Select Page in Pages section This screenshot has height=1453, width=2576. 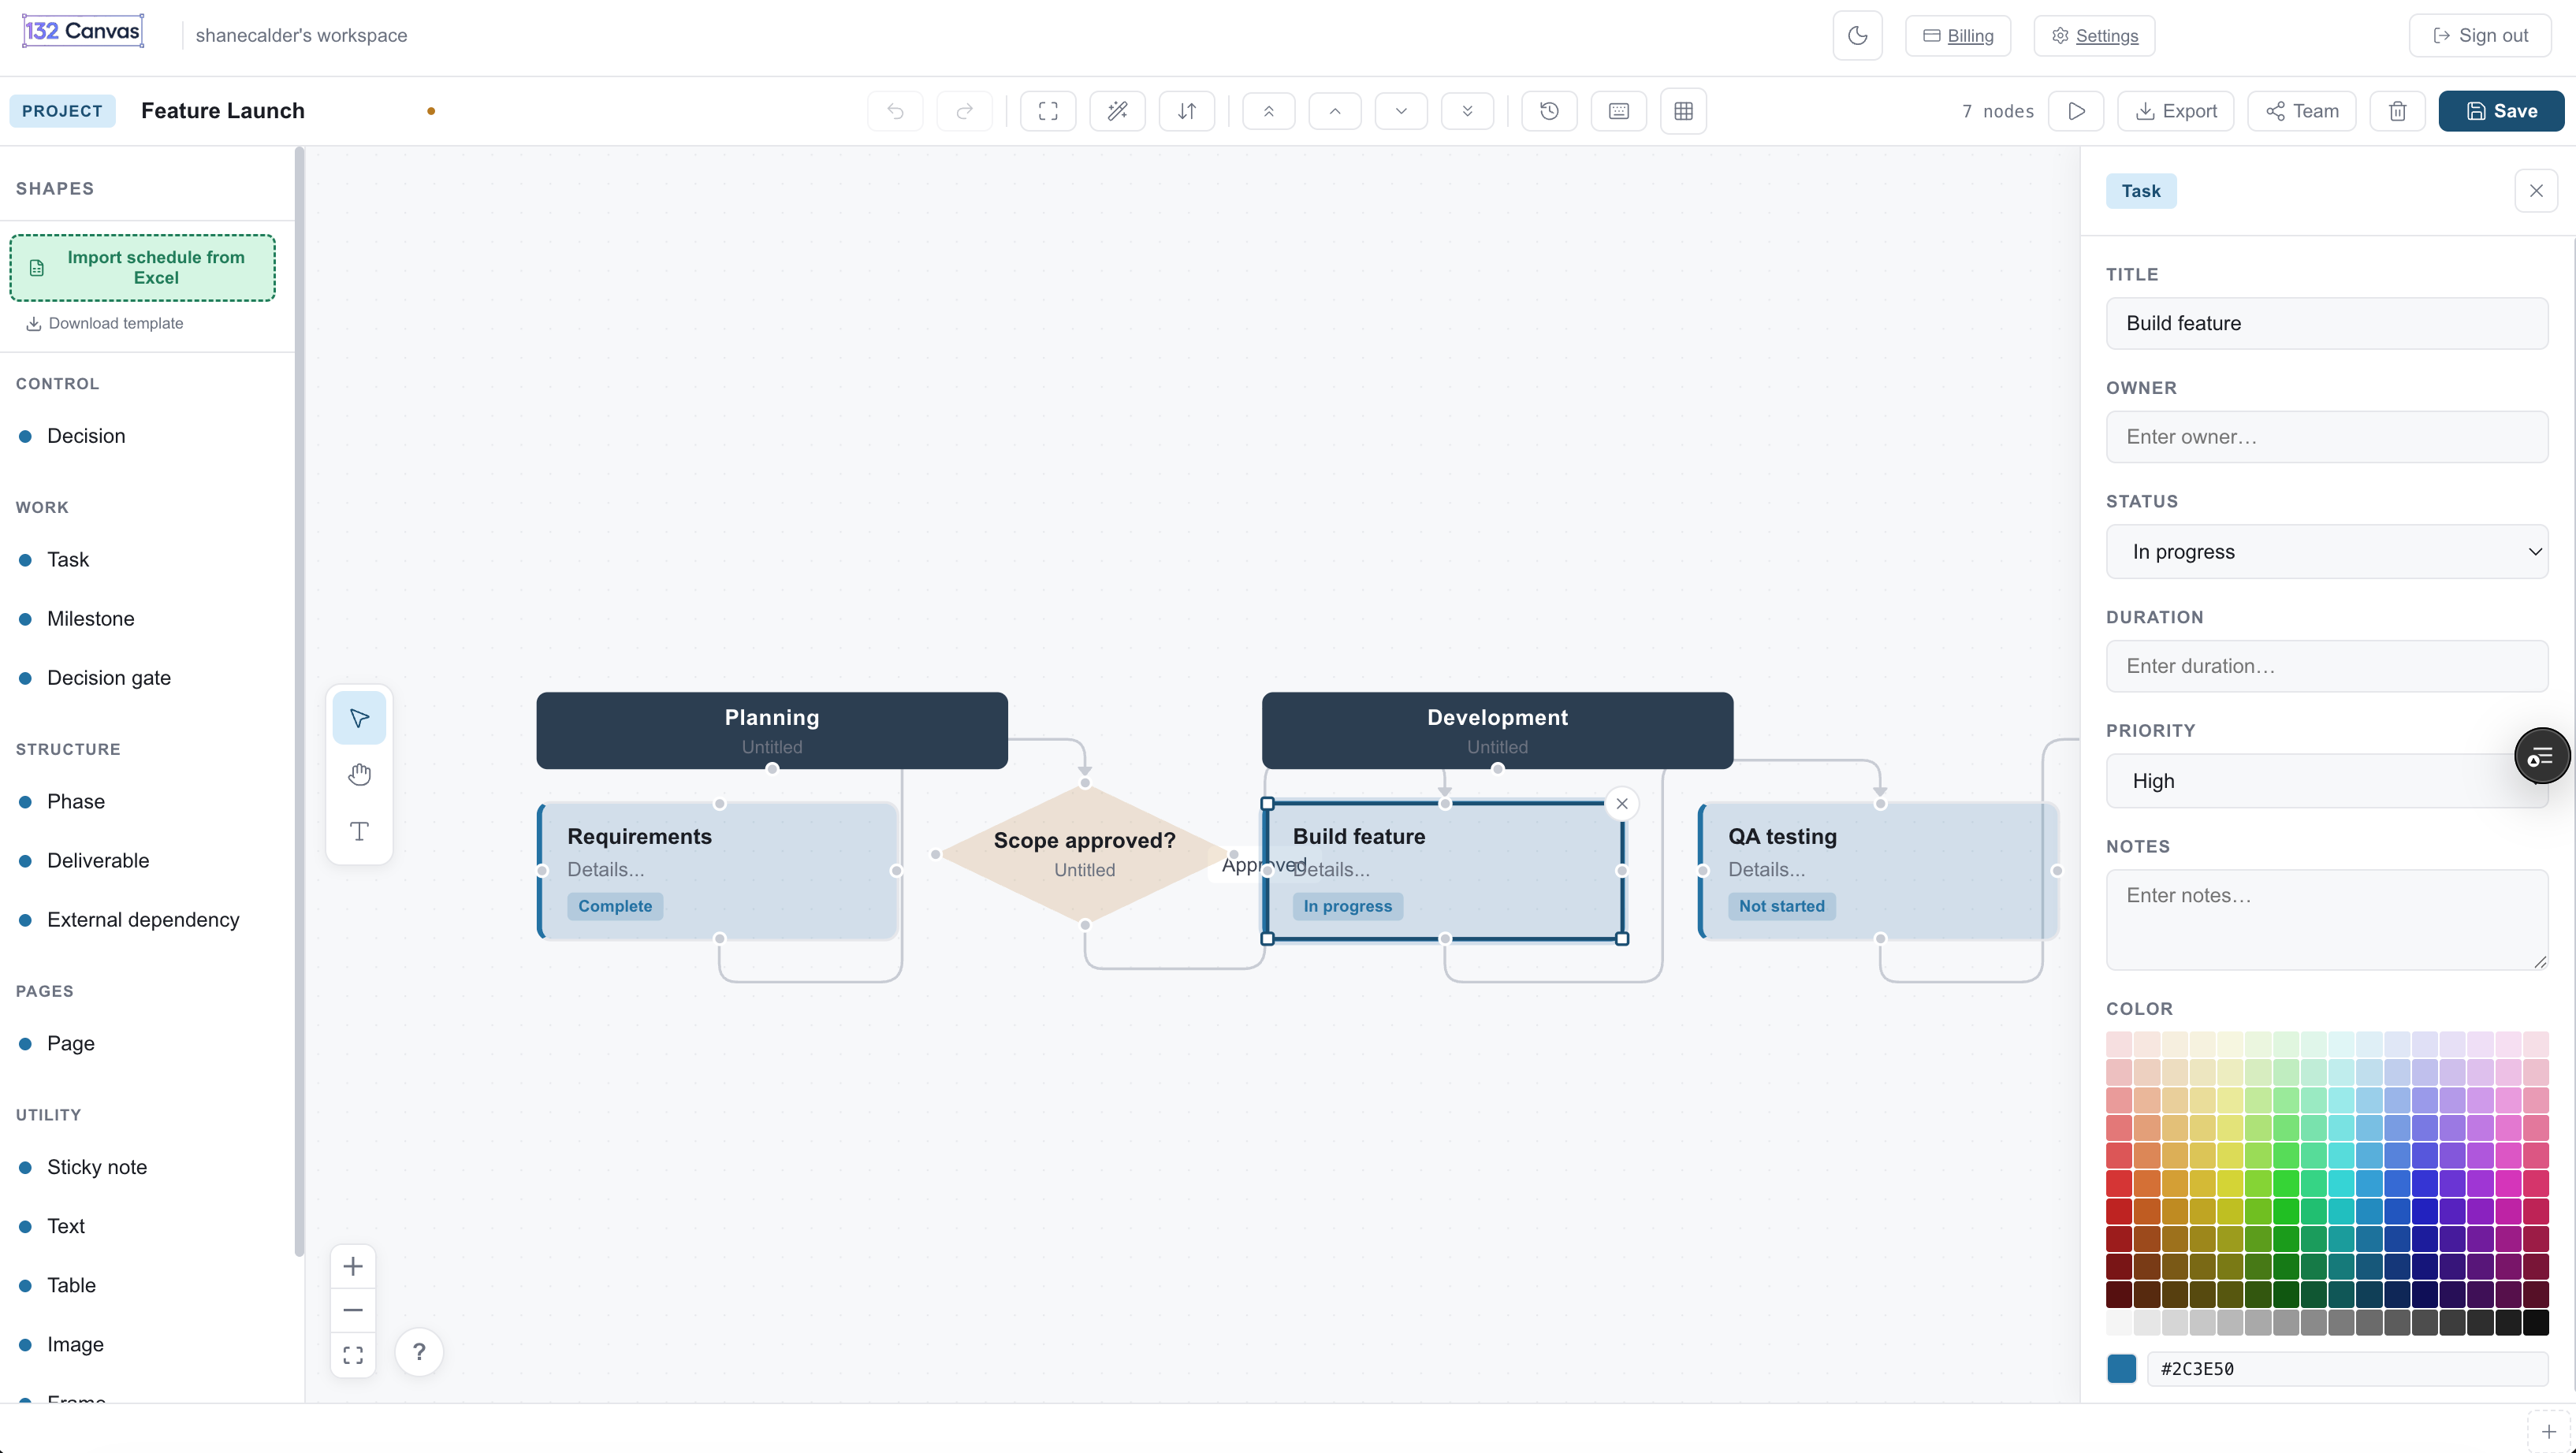point(70,1043)
